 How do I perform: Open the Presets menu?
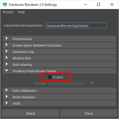coord(8,12)
